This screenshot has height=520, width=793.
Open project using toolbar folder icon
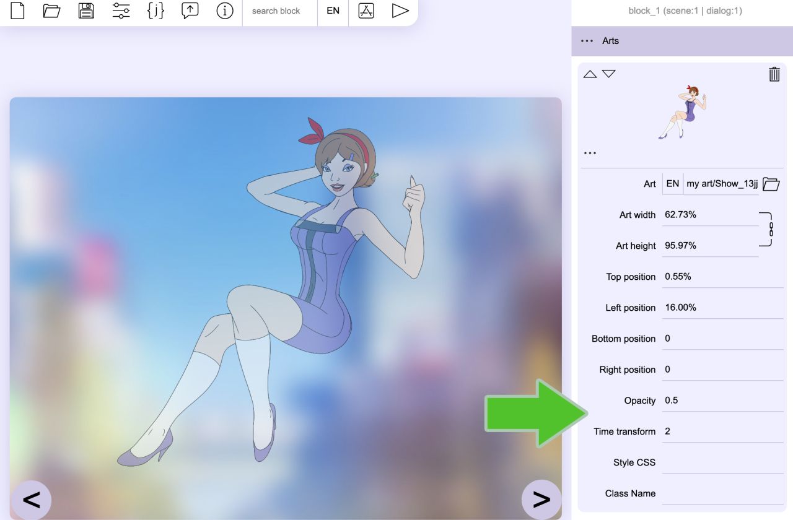click(x=51, y=11)
